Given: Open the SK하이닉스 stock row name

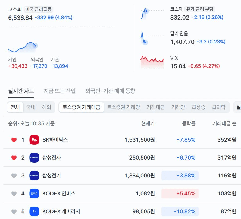Looking at the screenshot, I should click(x=55, y=140).
